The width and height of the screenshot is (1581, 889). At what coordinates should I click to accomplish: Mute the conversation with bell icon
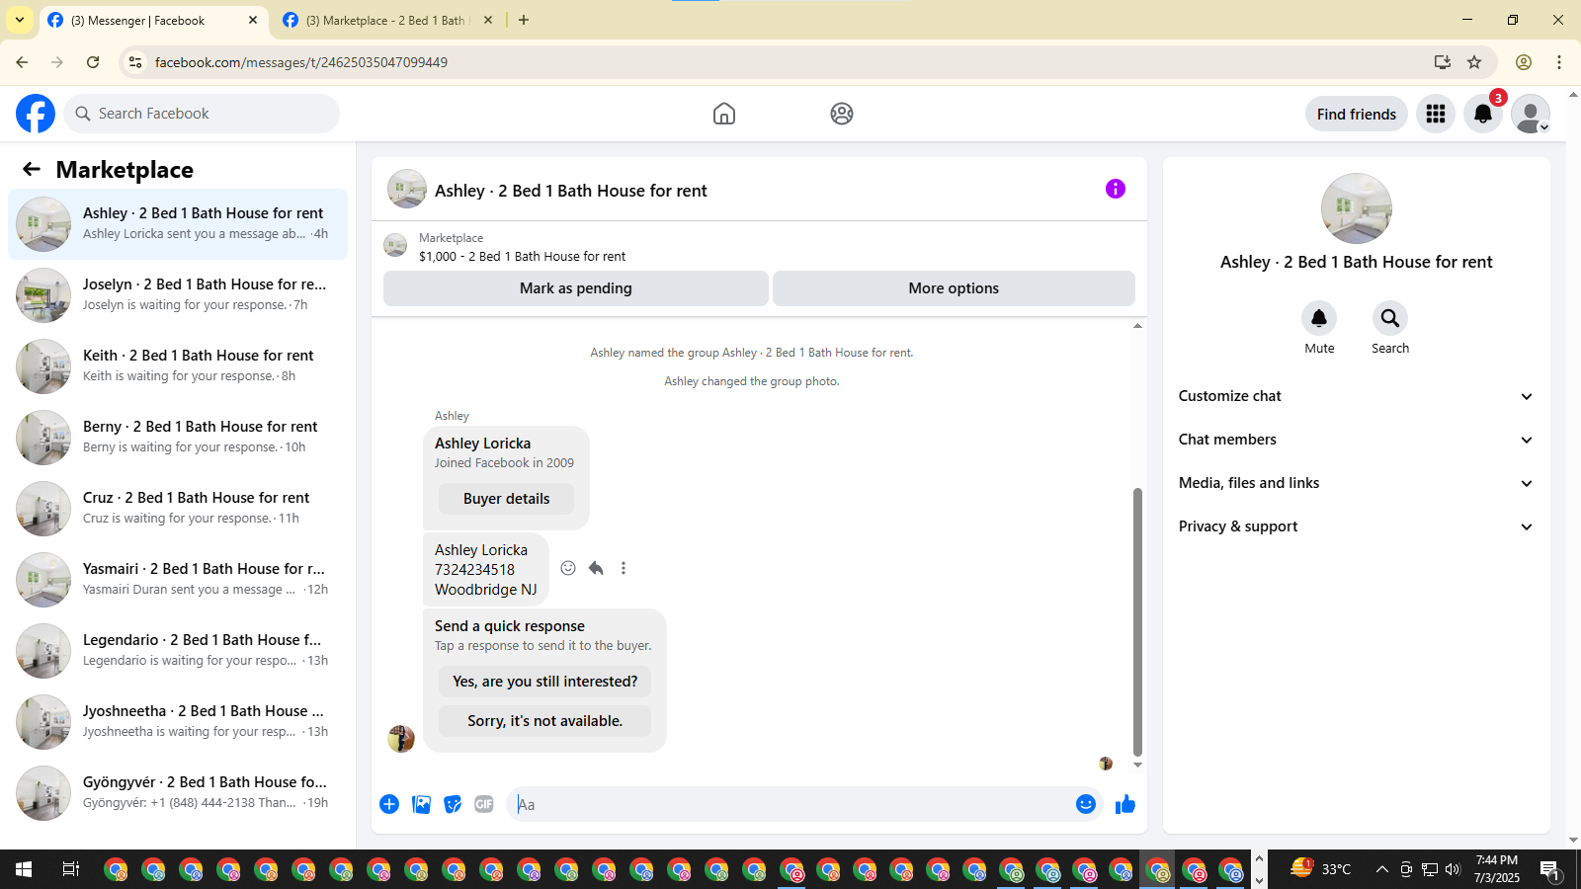[1319, 318]
